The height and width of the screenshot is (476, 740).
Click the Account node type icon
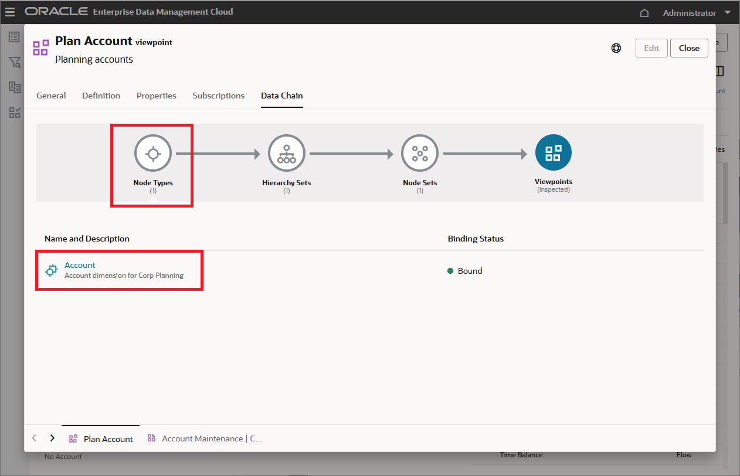point(51,270)
